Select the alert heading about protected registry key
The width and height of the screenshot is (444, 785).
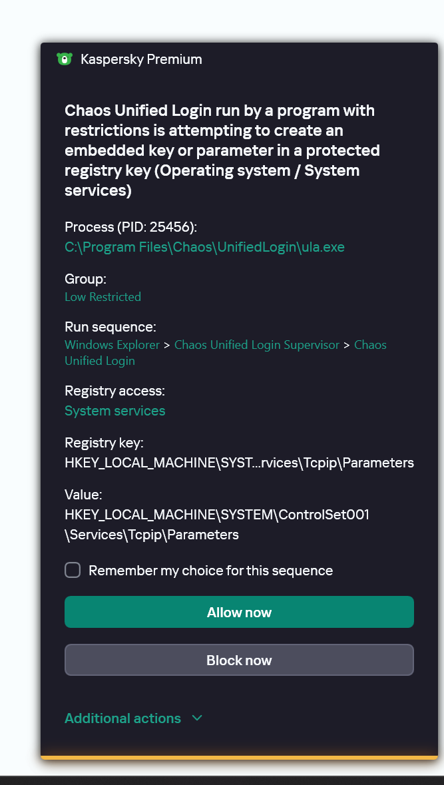222,150
